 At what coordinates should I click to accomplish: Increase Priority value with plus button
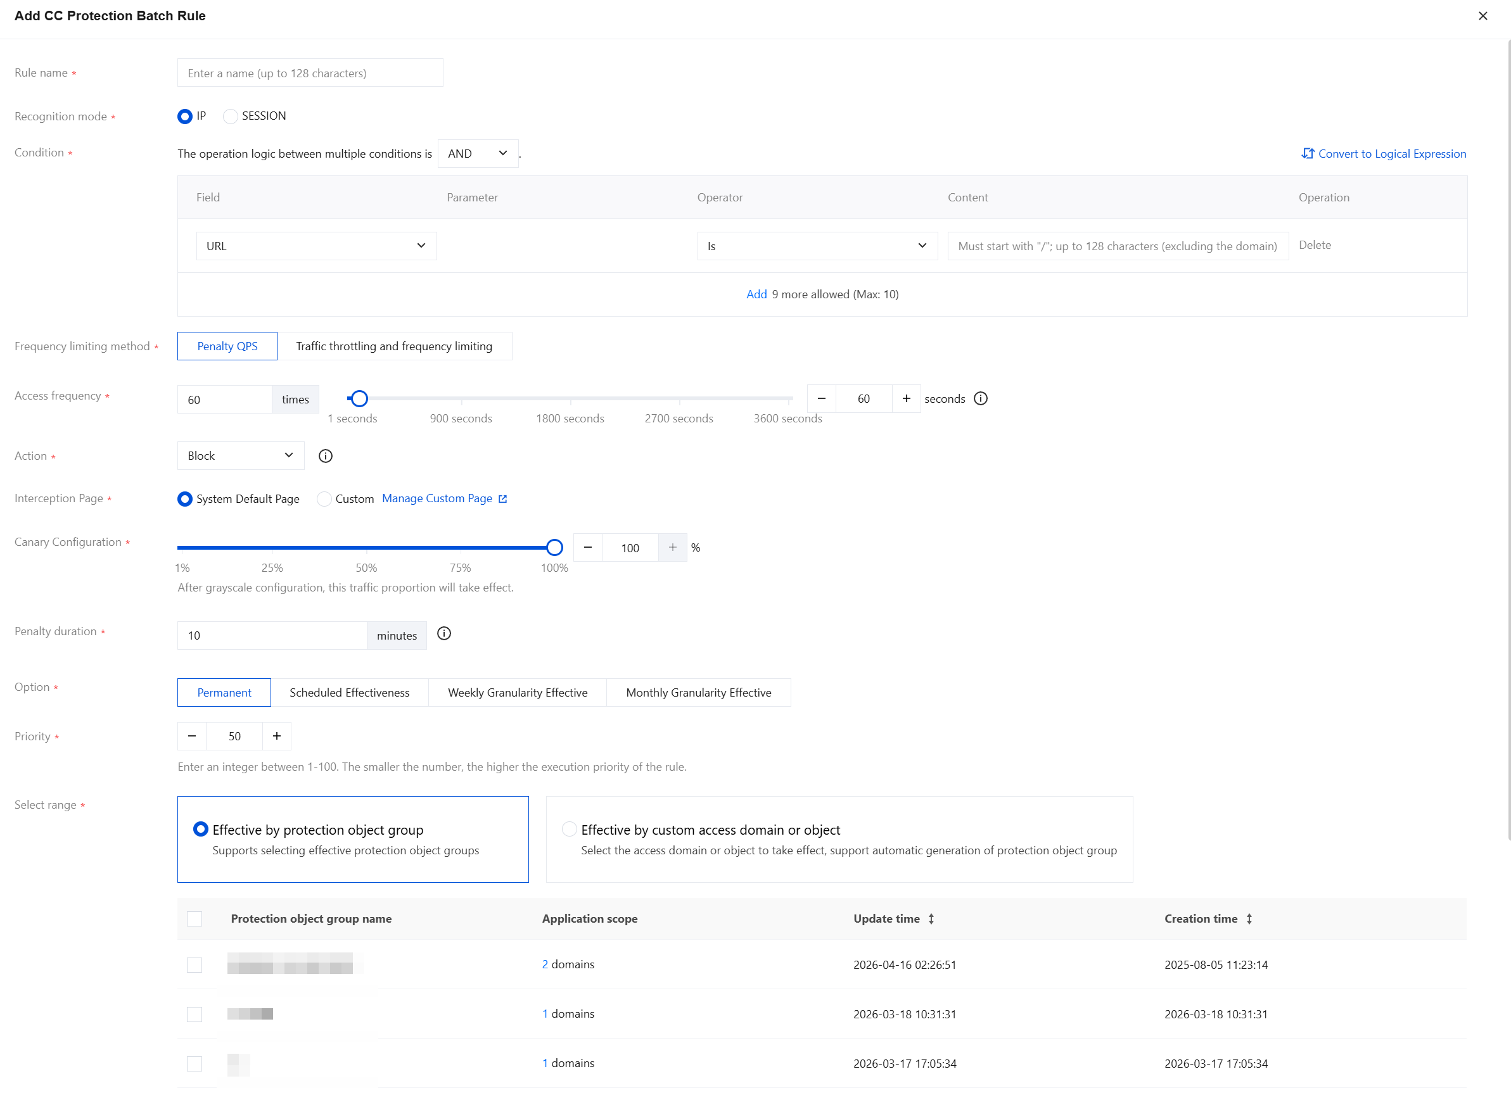(x=276, y=736)
